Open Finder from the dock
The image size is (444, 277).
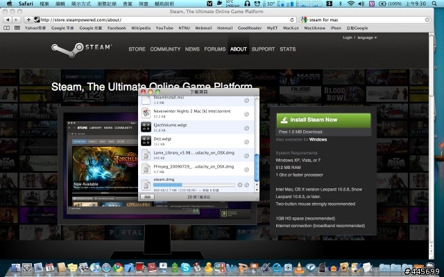[x=15, y=267]
